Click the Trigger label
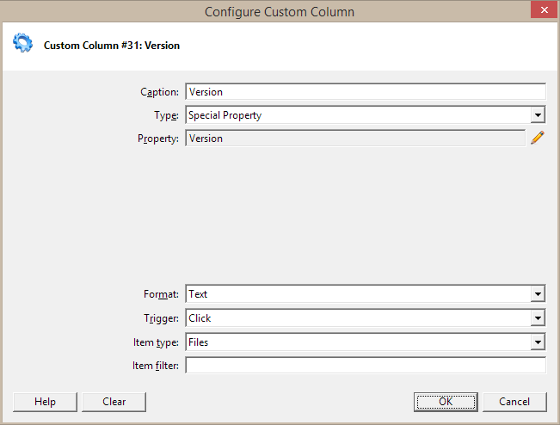The height and width of the screenshot is (425, 560). (161, 318)
